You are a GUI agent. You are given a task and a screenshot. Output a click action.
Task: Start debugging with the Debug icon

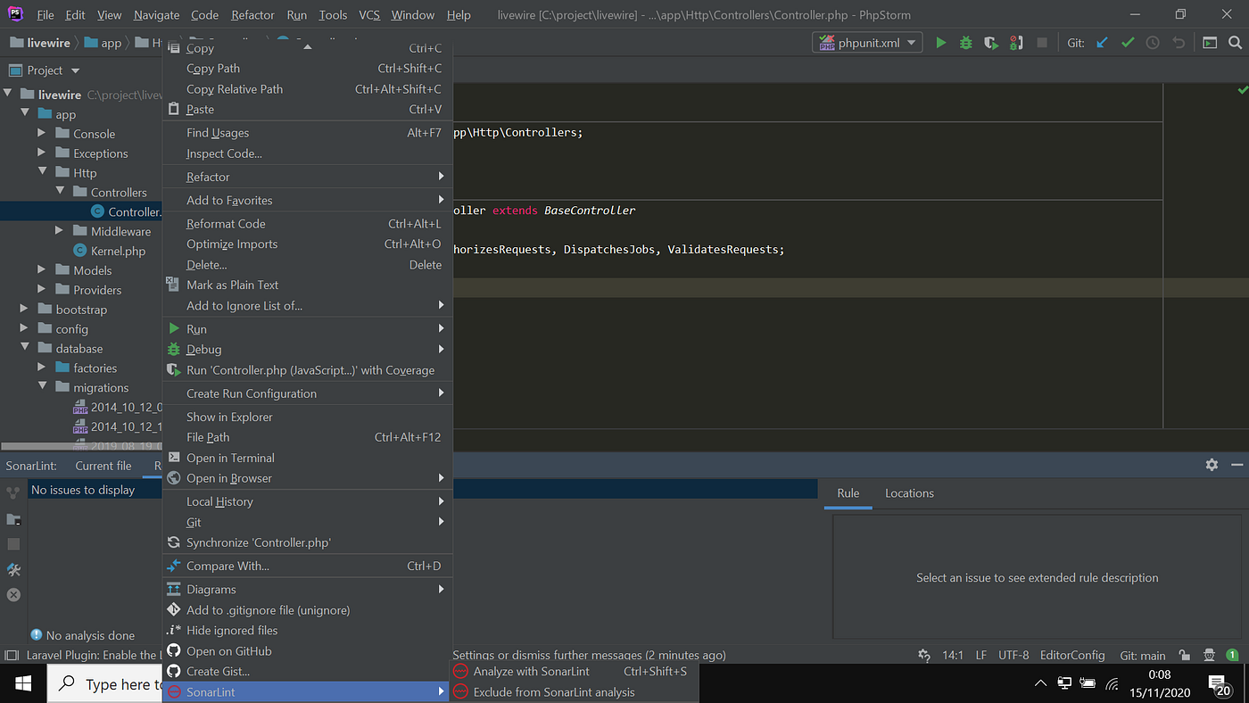(965, 41)
